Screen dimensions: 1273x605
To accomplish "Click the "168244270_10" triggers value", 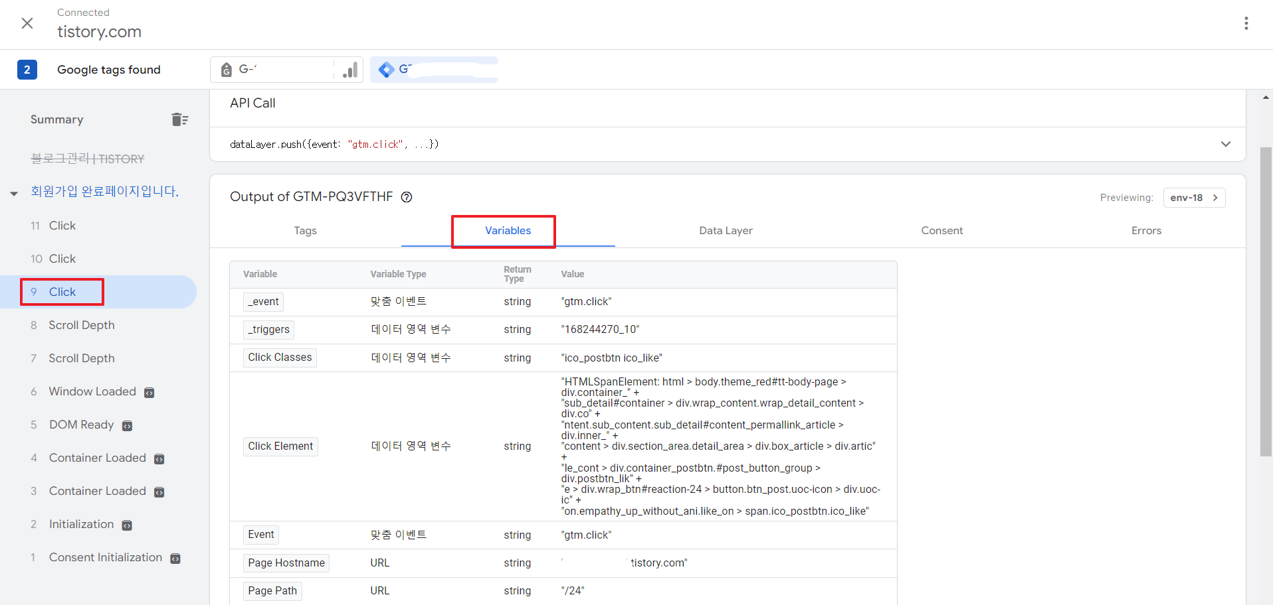I will point(600,330).
